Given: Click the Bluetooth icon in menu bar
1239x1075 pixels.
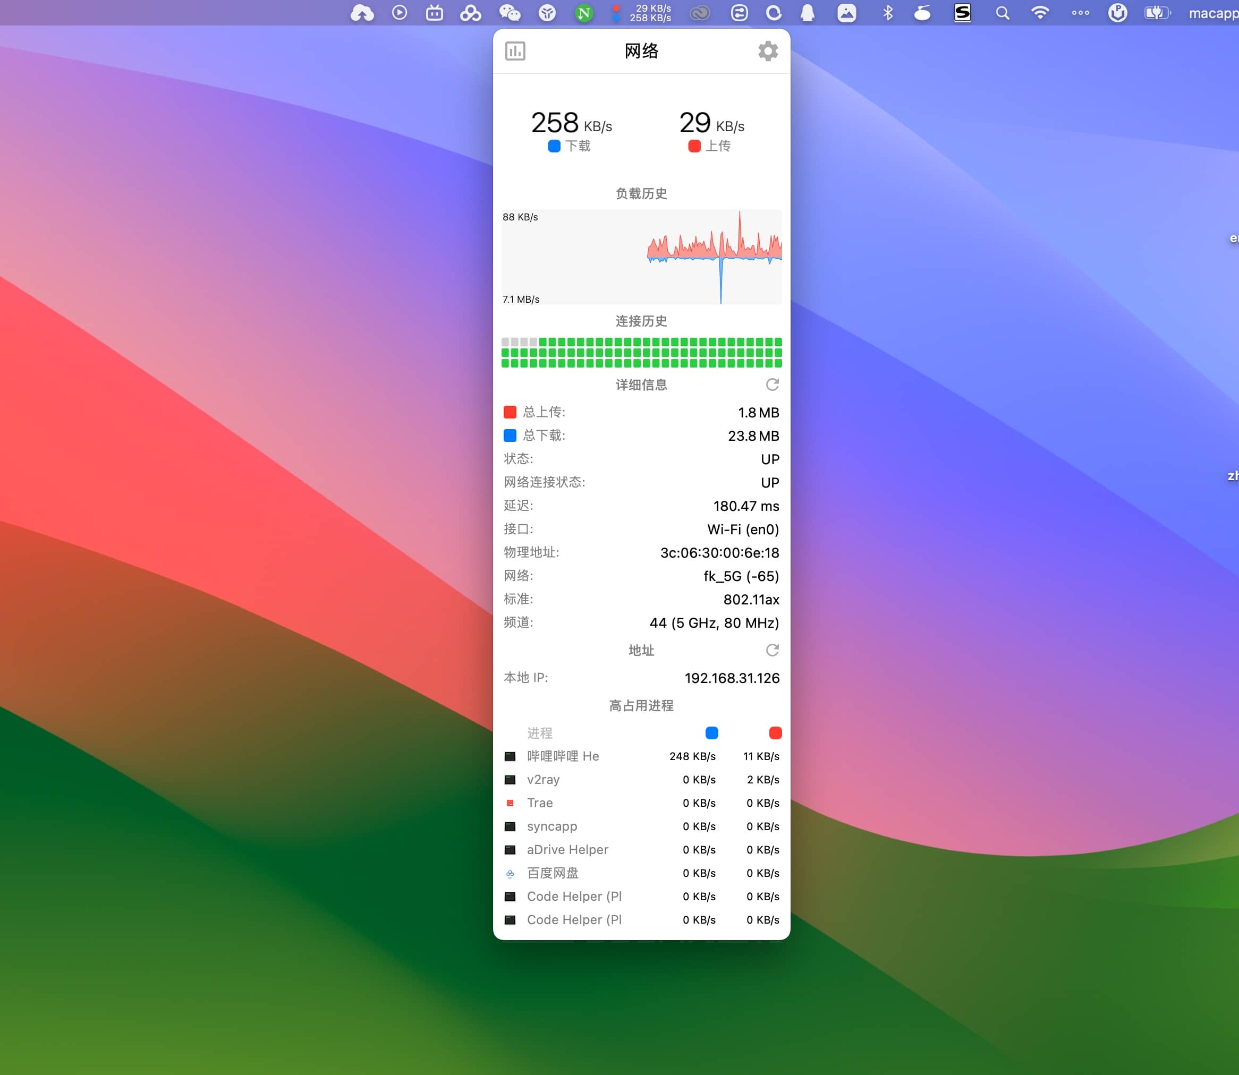Looking at the screenshot, I should [888, 13].
